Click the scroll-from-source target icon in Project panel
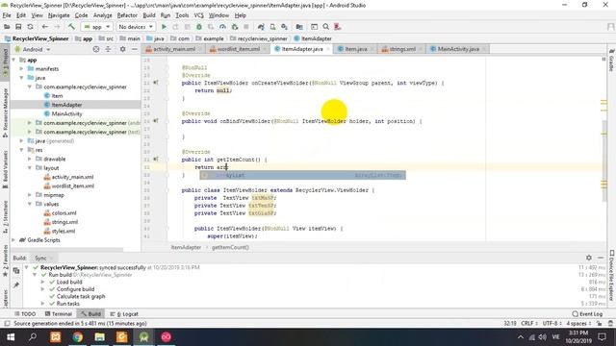The image size is (616, 346). (96, 49)
